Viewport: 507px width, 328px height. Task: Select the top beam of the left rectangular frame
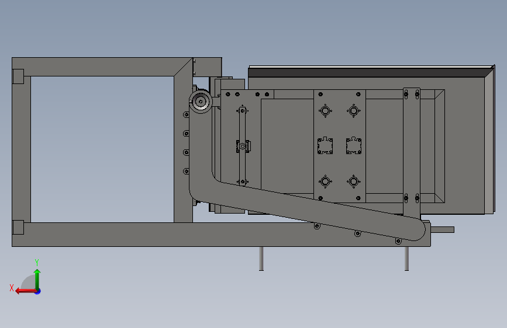pyautogui.click(x=102, y=67)
